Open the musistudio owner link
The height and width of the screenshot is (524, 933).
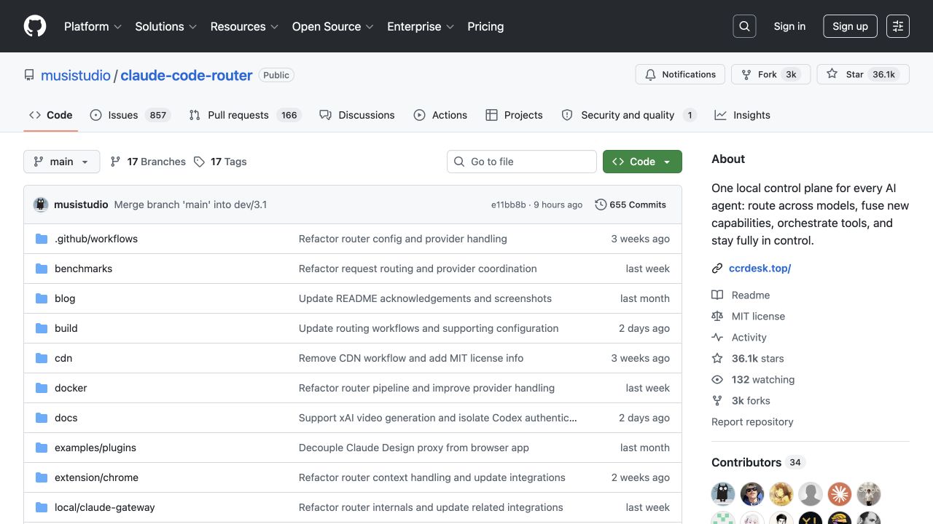[76, 75]
